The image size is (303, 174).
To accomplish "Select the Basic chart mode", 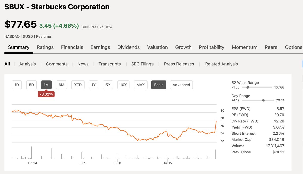I will coord(159,85).
